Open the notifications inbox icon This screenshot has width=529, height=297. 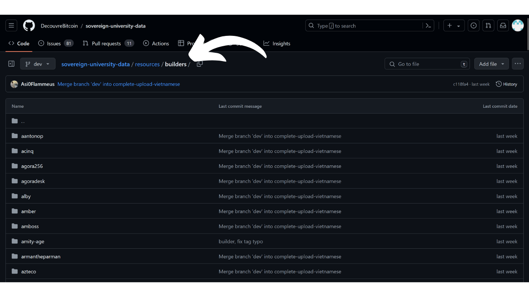tap(503, 26)
